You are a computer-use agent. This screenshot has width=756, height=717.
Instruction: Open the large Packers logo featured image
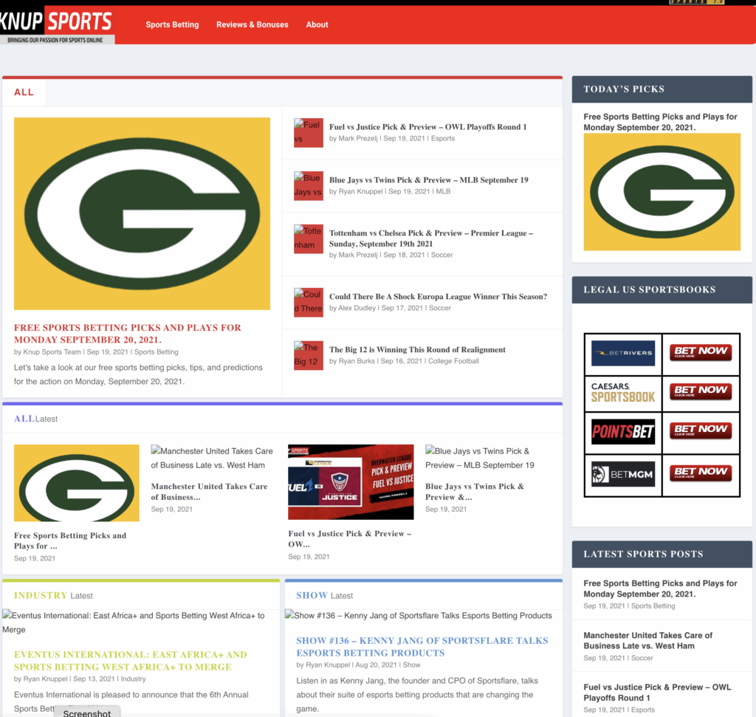142,213
